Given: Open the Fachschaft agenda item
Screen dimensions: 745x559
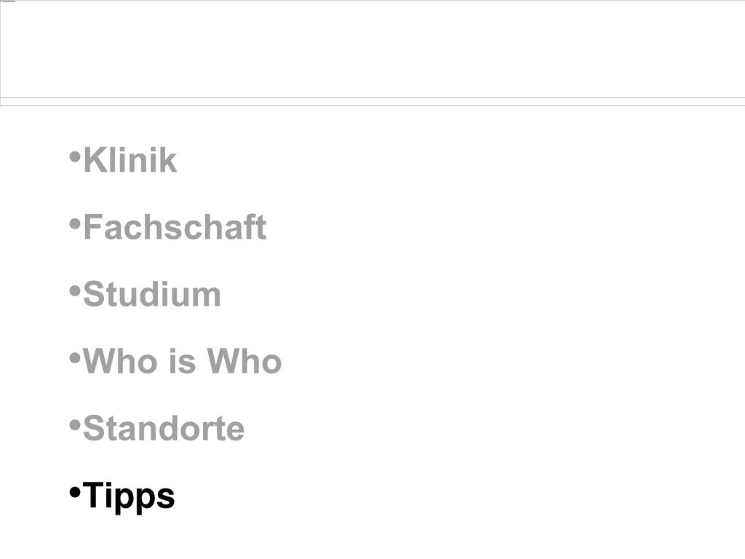Looking at the screenshot, I should 175,227.
